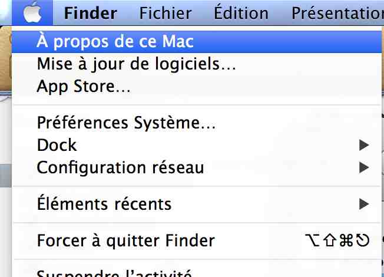Click the Forcer à quitter keyboard shortcut symbols
Screen dimensions: 384x277
click(337, 240)
